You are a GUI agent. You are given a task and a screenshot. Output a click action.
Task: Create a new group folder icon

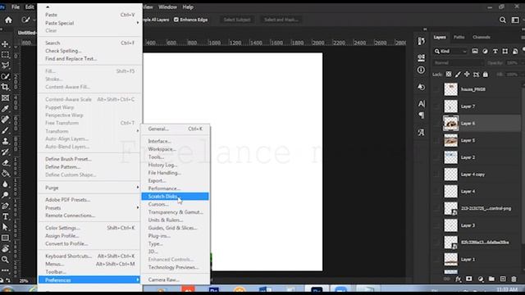[491, 279]
